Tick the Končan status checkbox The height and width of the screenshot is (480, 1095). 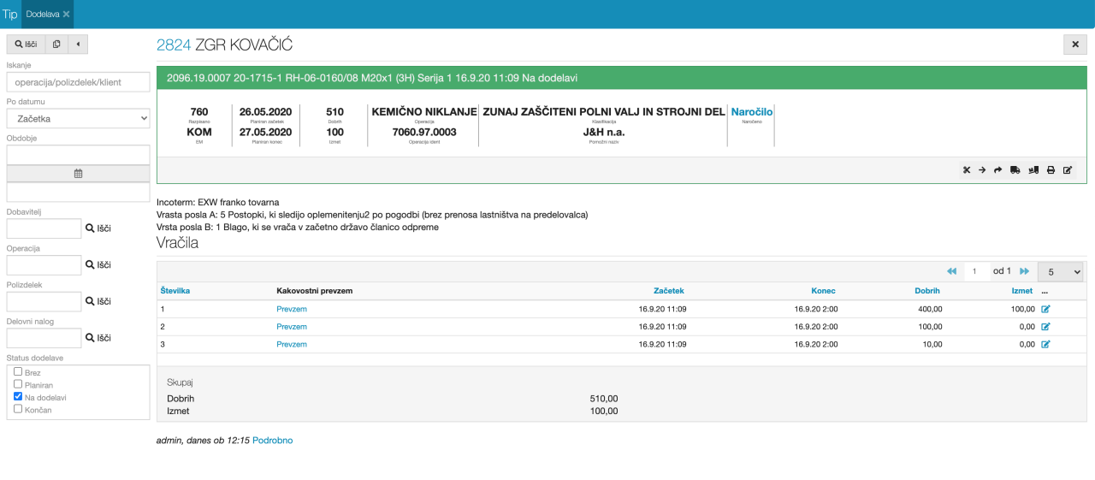pos(18,409)
